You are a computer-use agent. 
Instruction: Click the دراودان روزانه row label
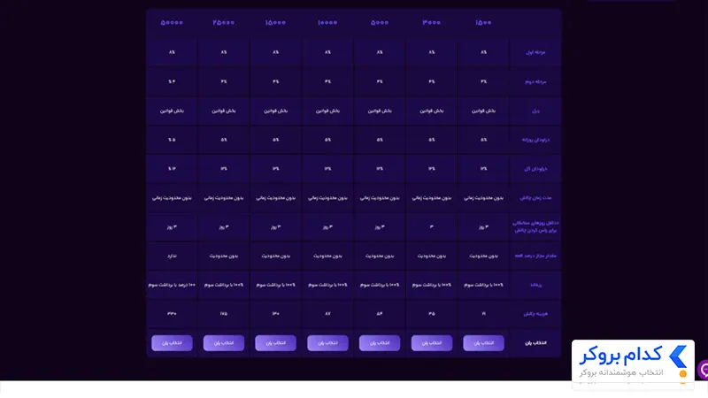(x=535, y=140)
